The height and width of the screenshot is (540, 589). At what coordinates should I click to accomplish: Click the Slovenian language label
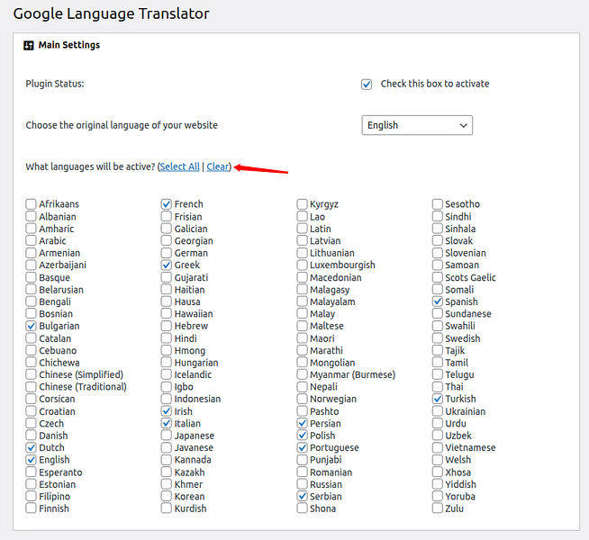[466, 253]
